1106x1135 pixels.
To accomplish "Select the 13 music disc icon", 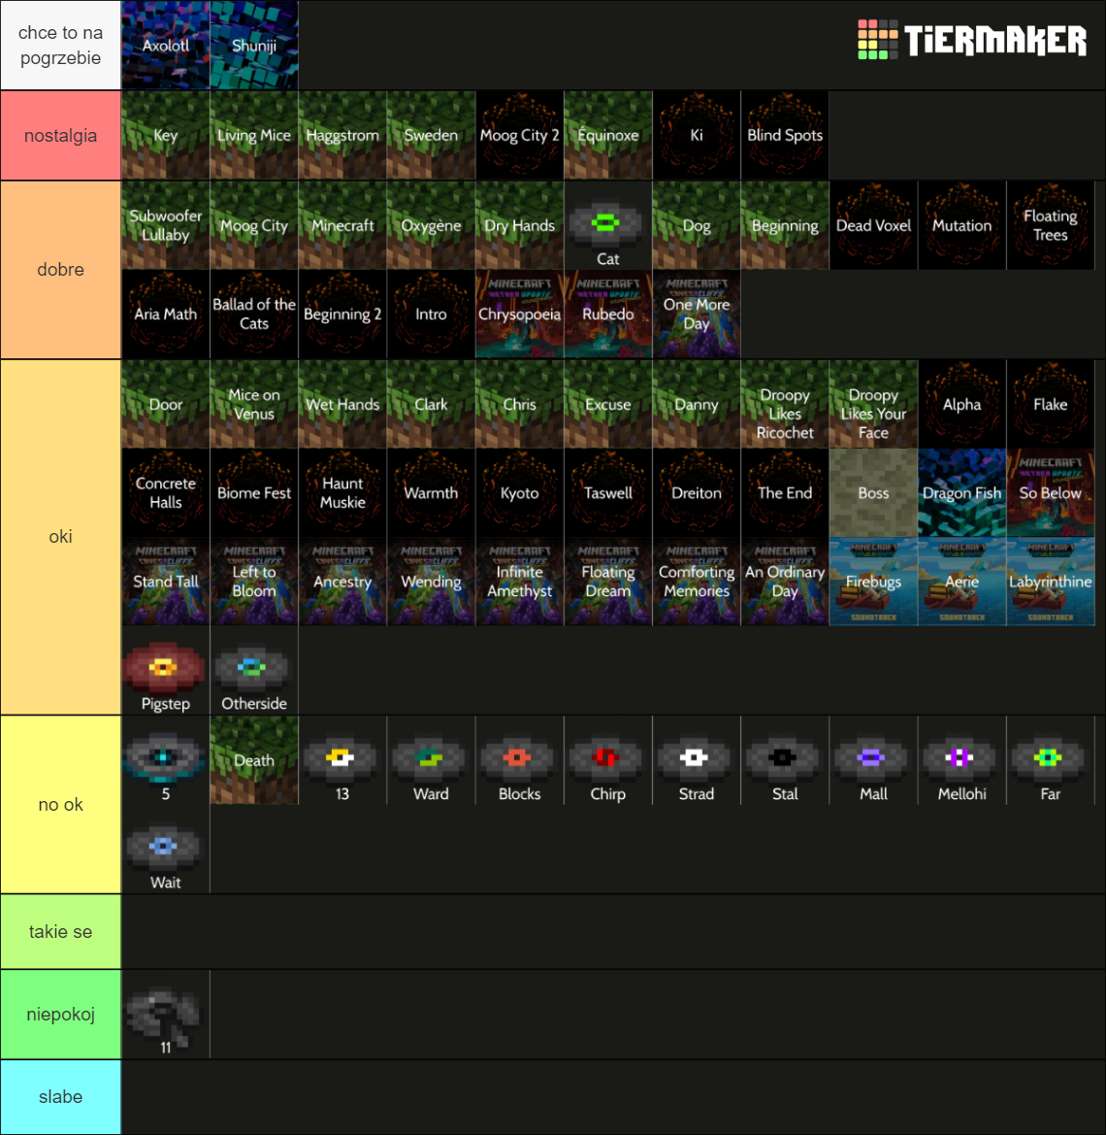I will 342,760.
